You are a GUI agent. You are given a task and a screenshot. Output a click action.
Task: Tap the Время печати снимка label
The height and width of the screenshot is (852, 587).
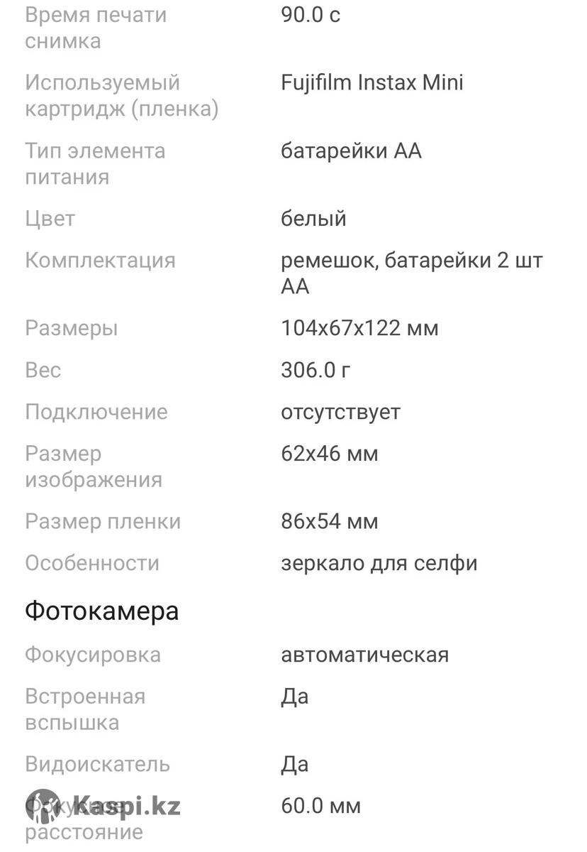tap(96, 28)
